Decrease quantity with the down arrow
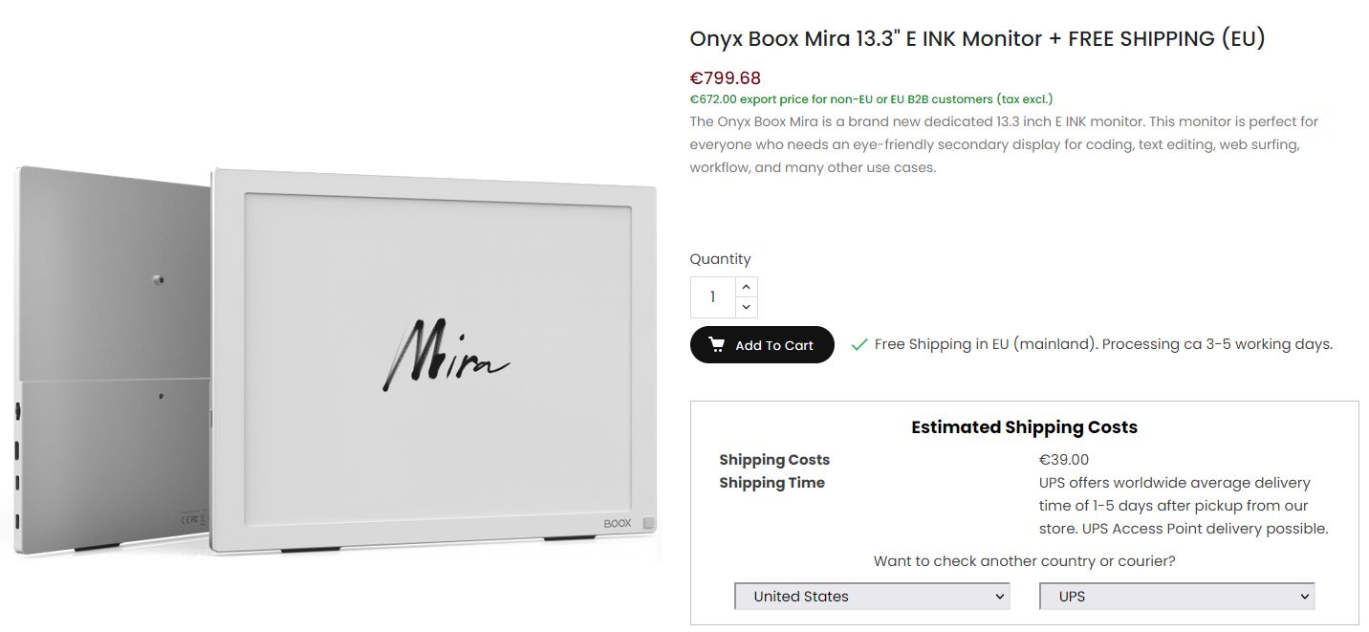 tap(747, 307)
